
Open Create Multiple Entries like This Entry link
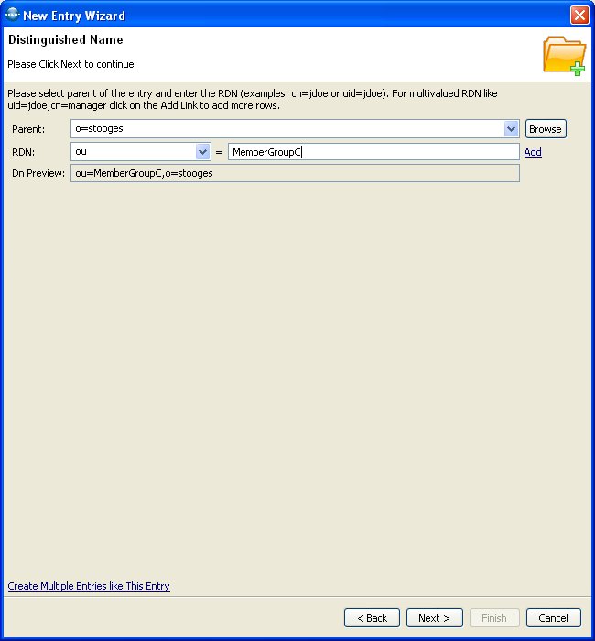click(89, 586)
